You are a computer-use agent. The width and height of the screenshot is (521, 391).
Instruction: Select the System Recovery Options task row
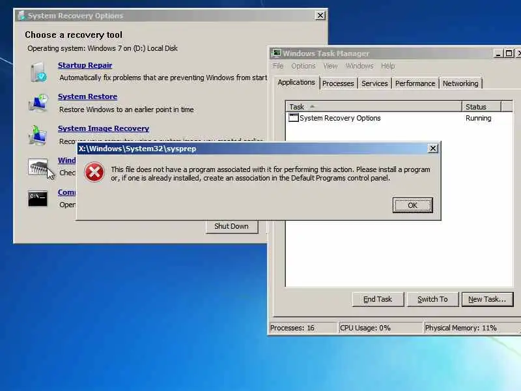[399, 118]
